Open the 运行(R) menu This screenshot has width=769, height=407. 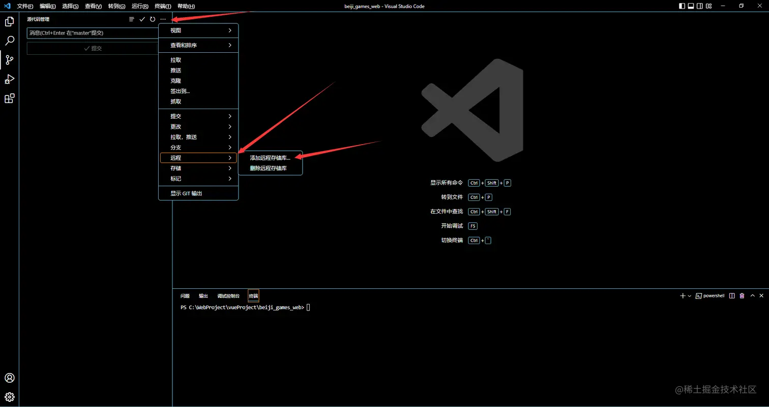(140, 6)
